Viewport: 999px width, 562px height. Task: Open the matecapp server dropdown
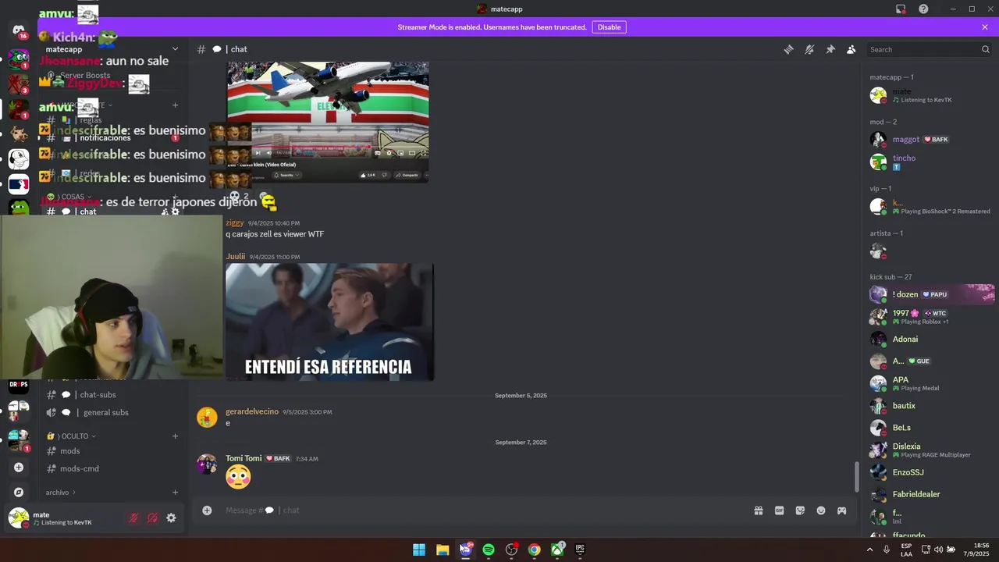[112, 49]
